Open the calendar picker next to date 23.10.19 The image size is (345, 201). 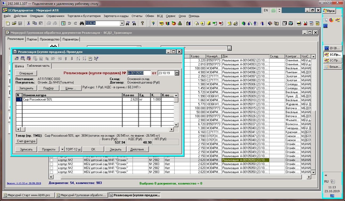(177, 73)
